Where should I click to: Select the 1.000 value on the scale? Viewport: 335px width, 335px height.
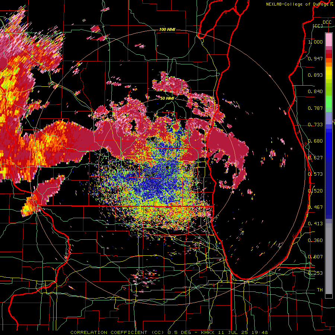pos(315,42)
